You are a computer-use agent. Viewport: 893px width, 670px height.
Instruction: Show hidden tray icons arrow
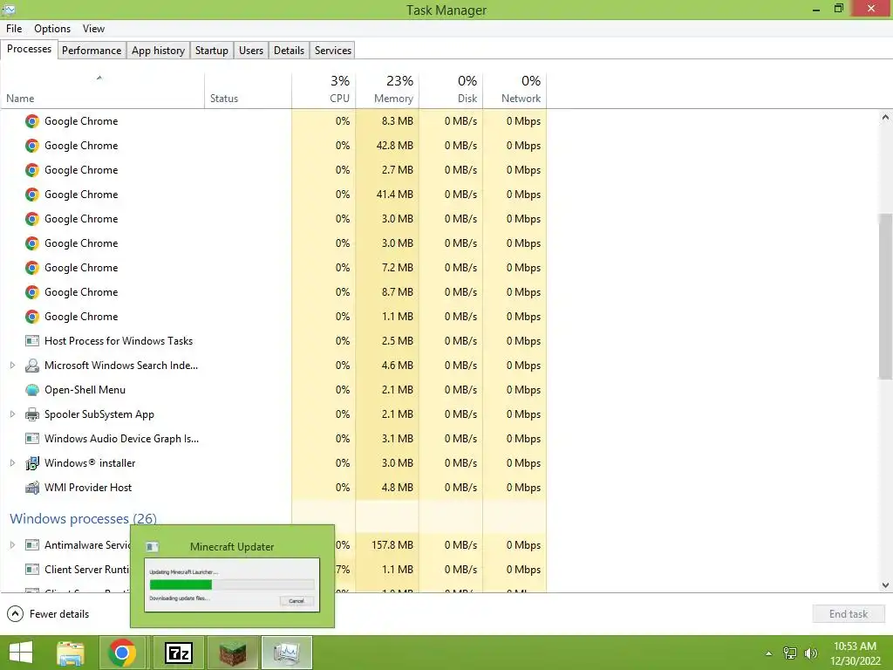coord(769,653)
